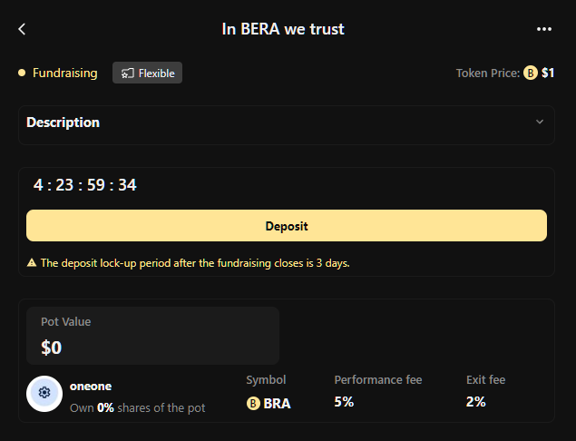This screenshot has height=441, width=576.
Task: Click the warning triangle icon
Action: [x=32, y=263]
